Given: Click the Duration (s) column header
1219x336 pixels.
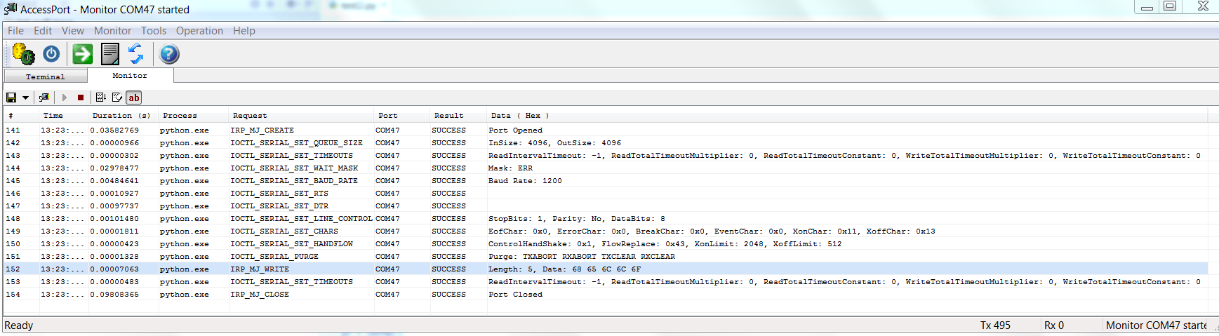Looking at the screenshot, I should tap(123, 116).
